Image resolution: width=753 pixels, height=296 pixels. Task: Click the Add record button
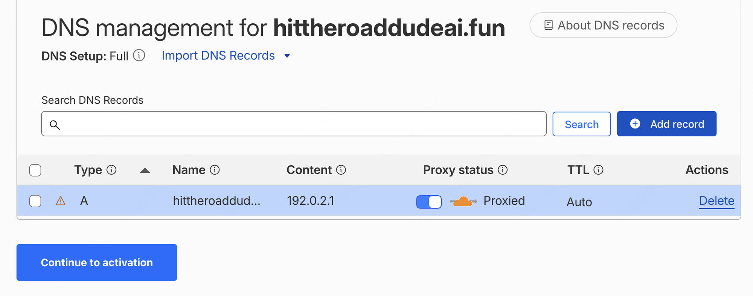[x=667, y=124]
